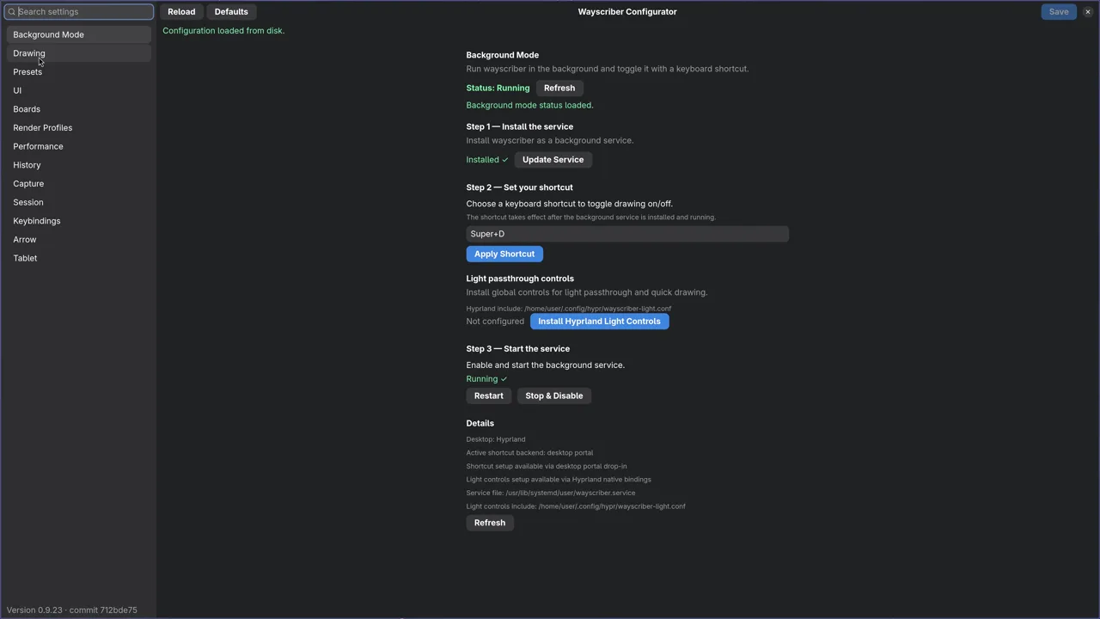This screenshot has width=1100, height=619.
Task: Click Stop & Disable service button
Action: coord(554,396)
